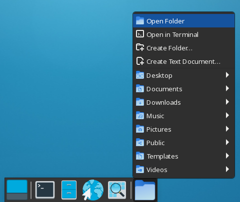Select Create Text Document... entry
The image size is (240, 202).
coord(183,61)
